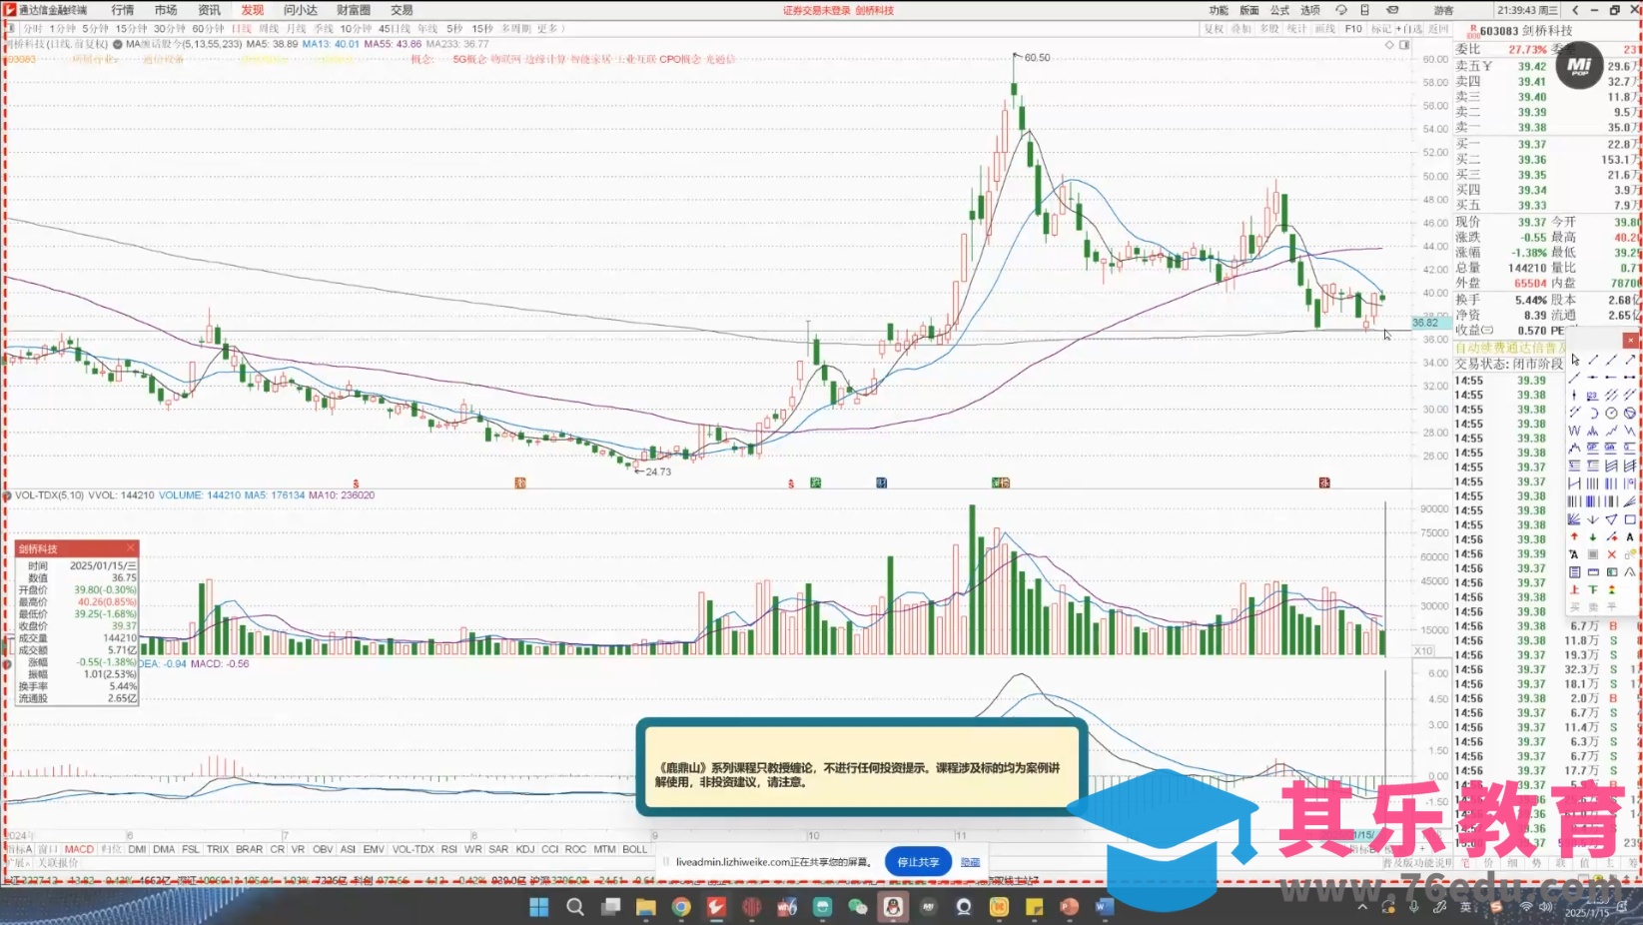The image size is (1643, 925).
Task: Close the 剑桥科技 data info popup
Action: pos(130,548)
